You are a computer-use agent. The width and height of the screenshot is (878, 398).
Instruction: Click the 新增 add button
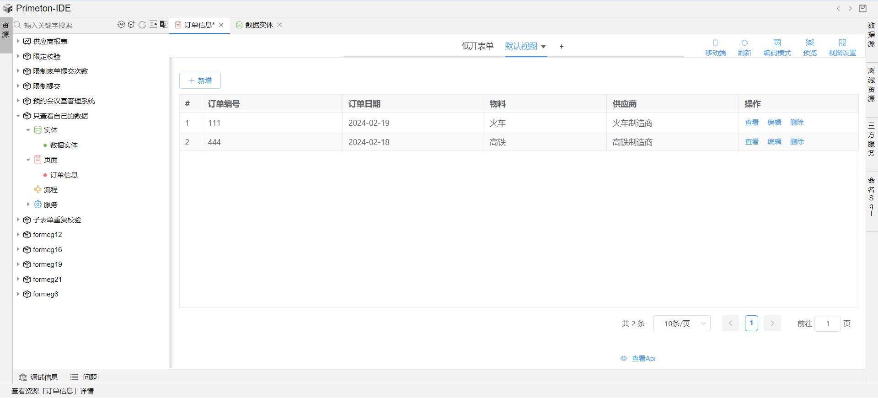pyautogui.click(x=200, y=81)
